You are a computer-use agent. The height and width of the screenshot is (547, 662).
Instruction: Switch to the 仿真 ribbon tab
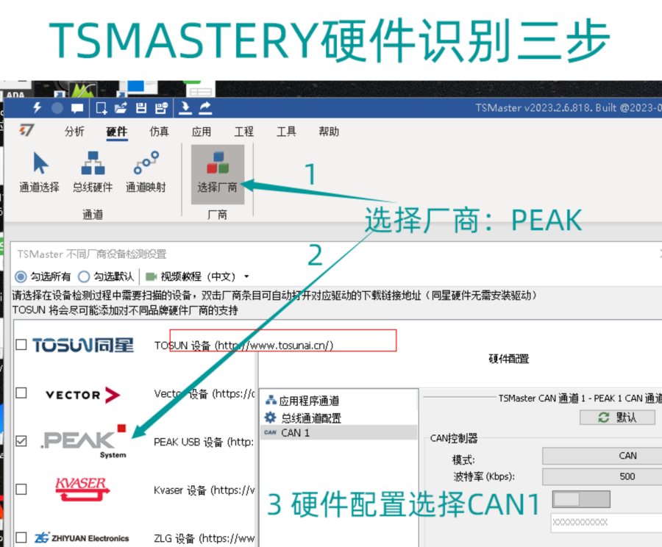(x=159, y=132)
